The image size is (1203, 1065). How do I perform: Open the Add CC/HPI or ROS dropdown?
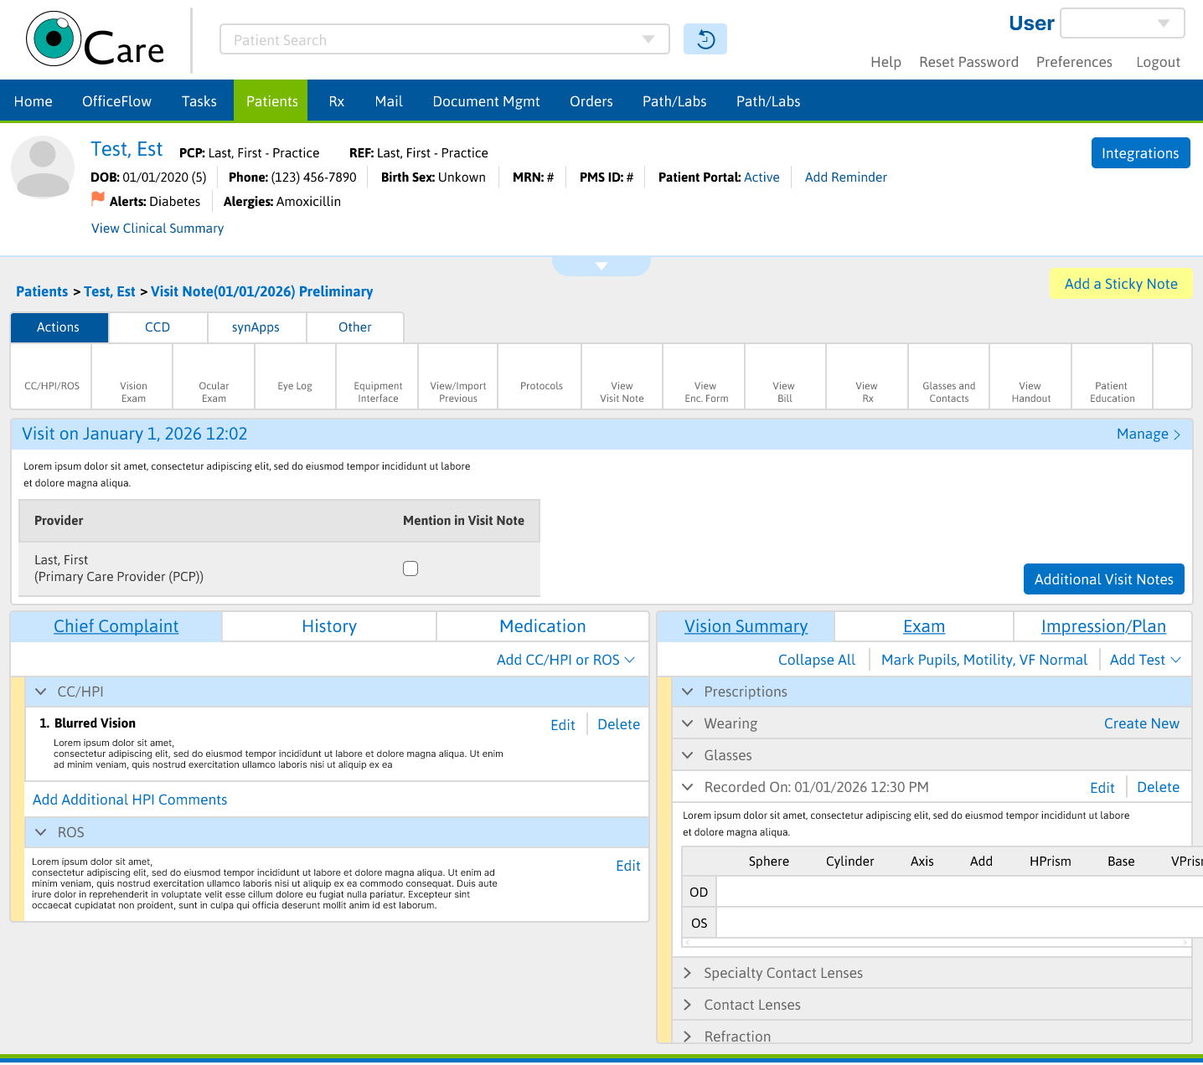coord(565,660)
